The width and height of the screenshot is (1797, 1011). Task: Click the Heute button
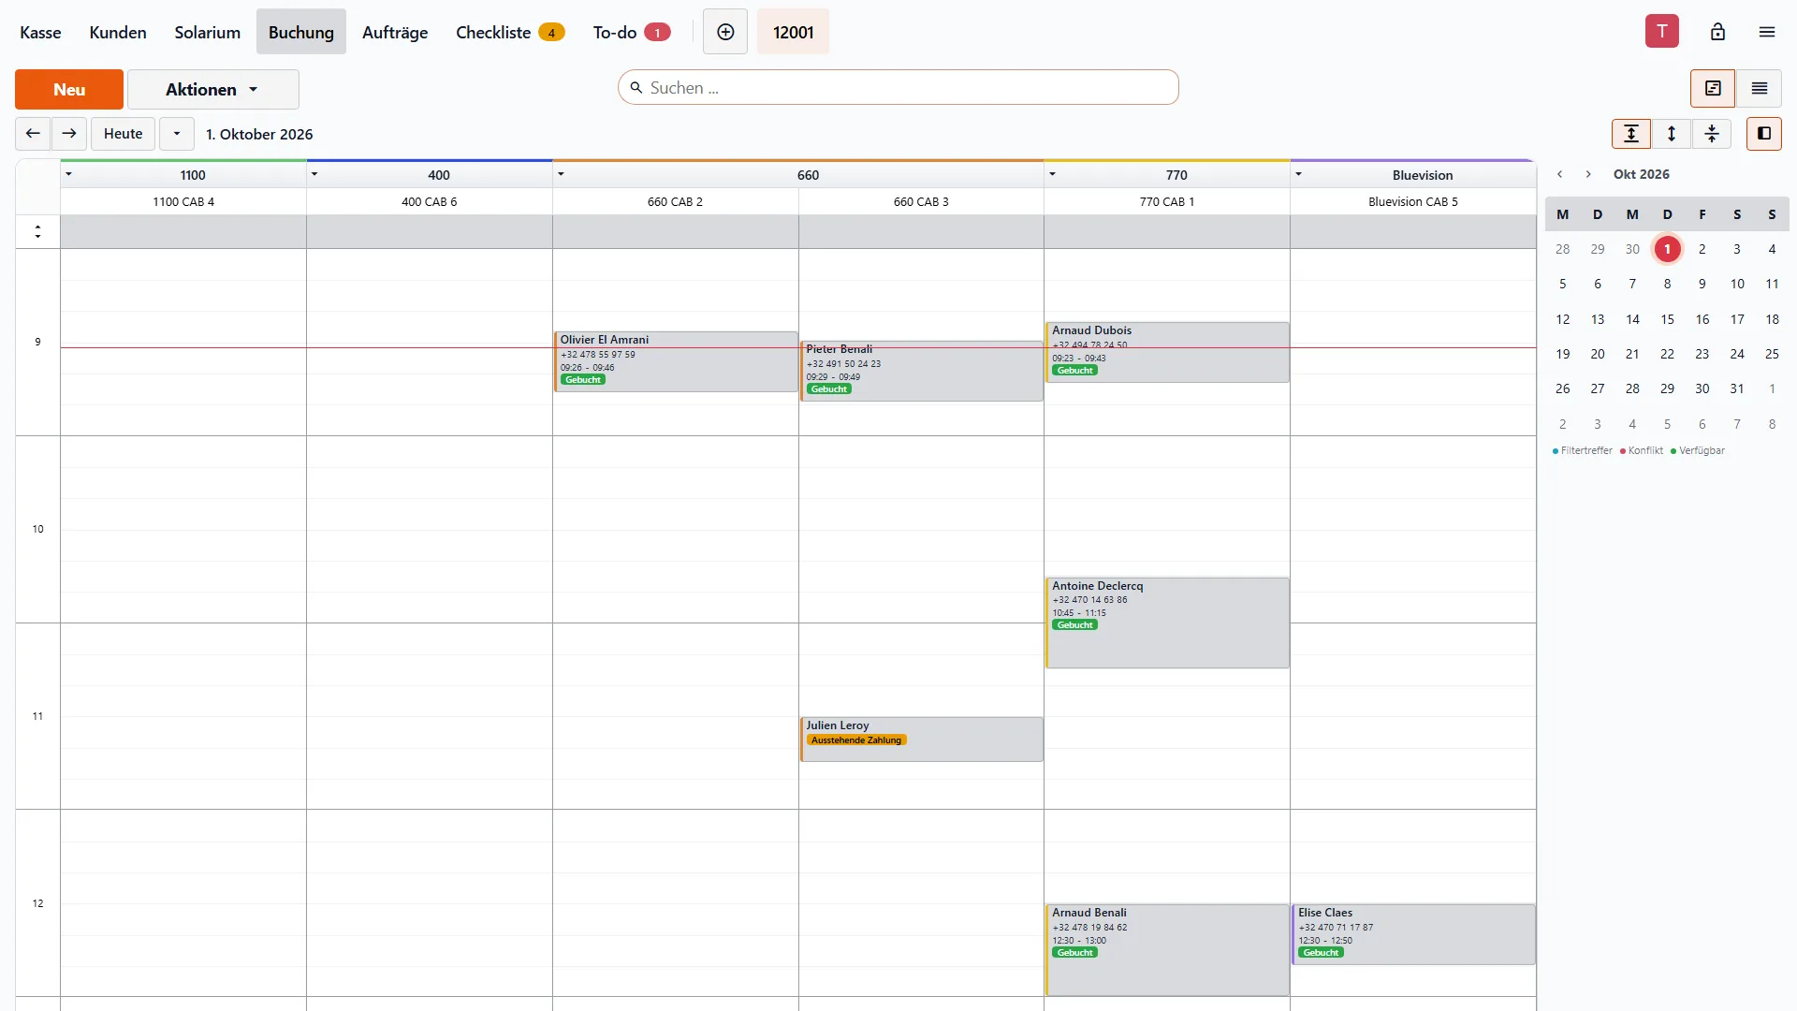point(123,134)
